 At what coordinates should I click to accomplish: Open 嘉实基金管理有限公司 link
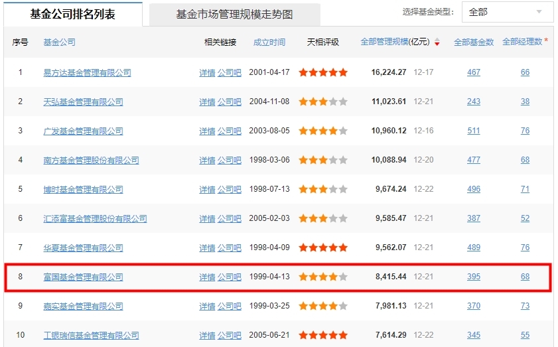84,306
